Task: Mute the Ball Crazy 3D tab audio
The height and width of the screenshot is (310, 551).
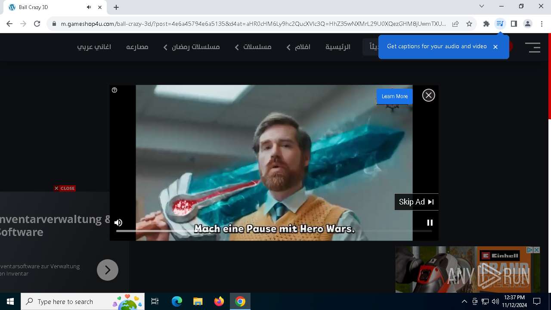Action: point(89,7)
